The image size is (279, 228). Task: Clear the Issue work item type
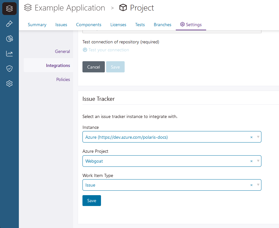click(x=251, y=185)
